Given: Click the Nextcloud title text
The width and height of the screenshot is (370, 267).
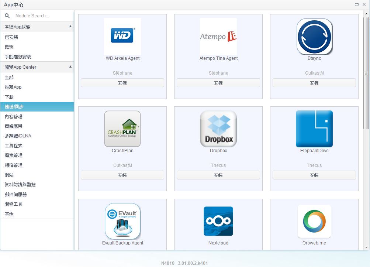Looking at the screenshot, I should pyautogui.click(x=218, y=243).
